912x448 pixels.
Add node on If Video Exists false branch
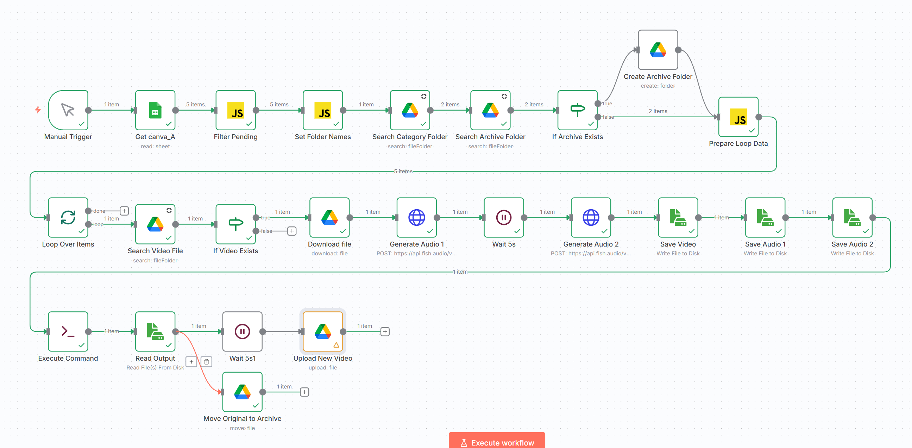click(292, 231)
